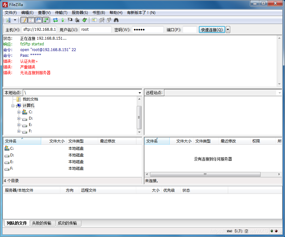Image resolution: width=285 pixels, height=237 pixels.
Task: Sort local files by 最近修改 column
Action: click(117, 141)
